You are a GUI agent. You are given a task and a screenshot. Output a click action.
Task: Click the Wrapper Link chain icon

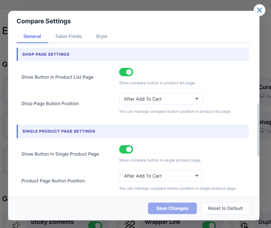pyautogui.click(x=130, y=225)
